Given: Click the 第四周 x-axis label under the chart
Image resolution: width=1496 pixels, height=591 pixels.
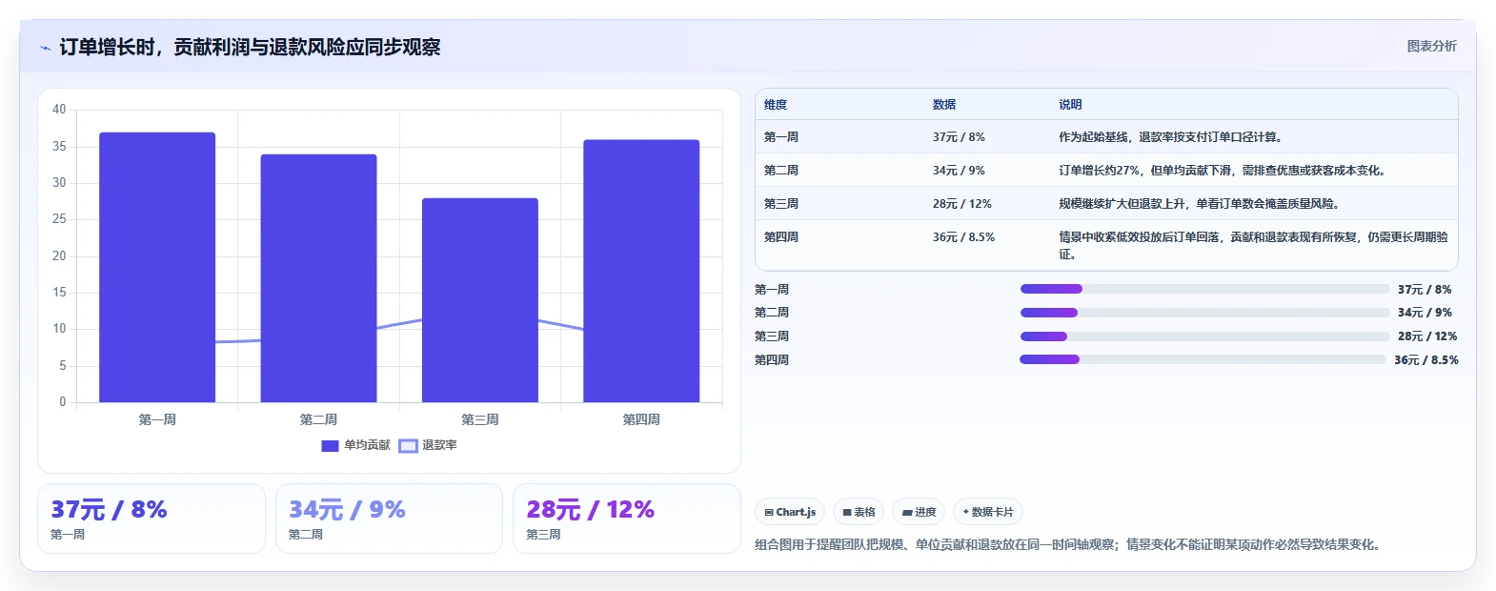Looking at the screenshot, I should point(641,419).
